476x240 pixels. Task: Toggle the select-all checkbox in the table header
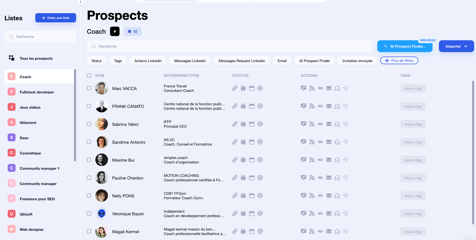point(89,76)
